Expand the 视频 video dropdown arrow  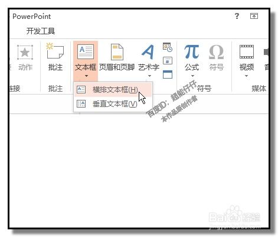pos(246,76)
